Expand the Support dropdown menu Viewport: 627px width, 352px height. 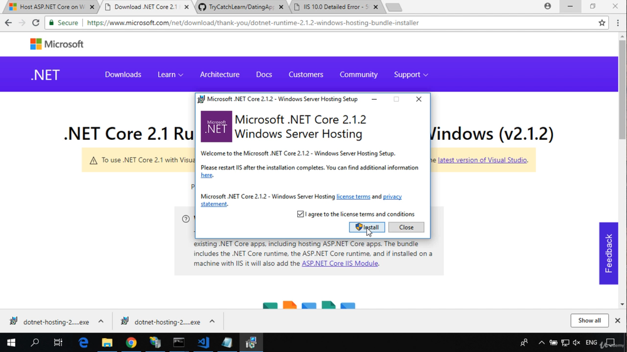[411, 75]
